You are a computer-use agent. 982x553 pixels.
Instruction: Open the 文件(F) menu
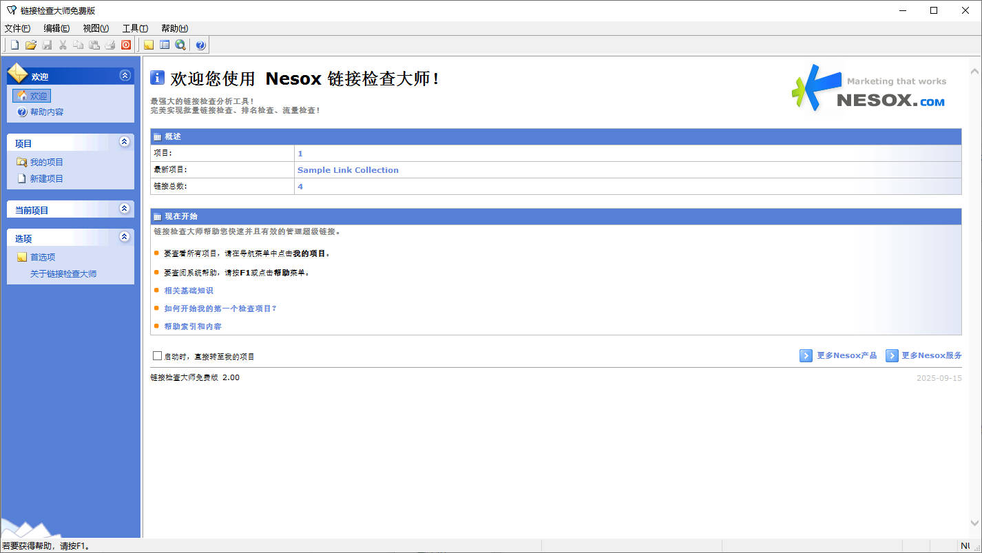(x=17, y=28)
